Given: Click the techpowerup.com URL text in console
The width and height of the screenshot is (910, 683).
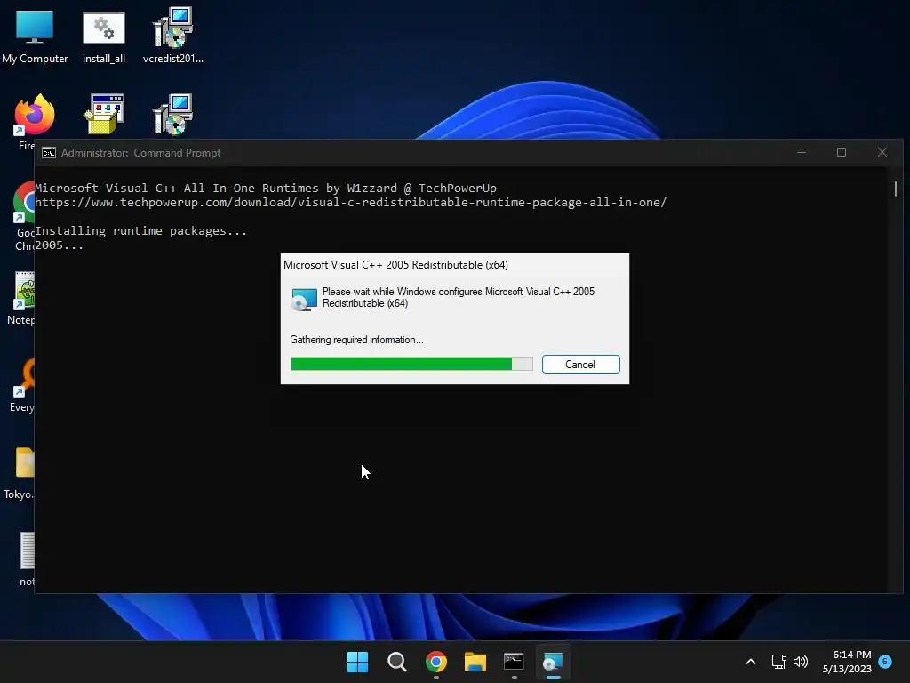Looking at the screenshot, I should (350, 203).
